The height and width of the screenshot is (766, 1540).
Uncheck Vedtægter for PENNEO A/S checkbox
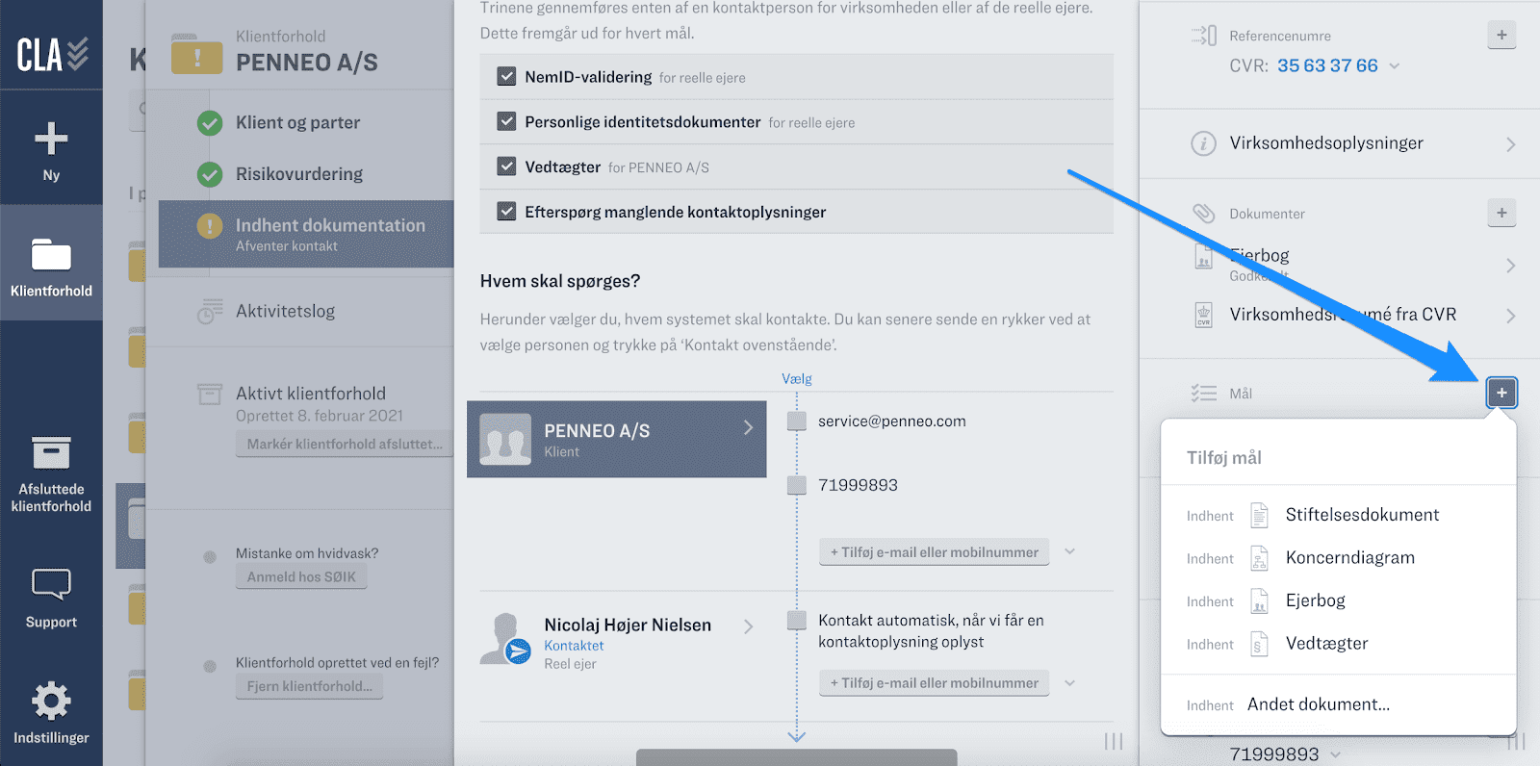click(x=506, y=166)
